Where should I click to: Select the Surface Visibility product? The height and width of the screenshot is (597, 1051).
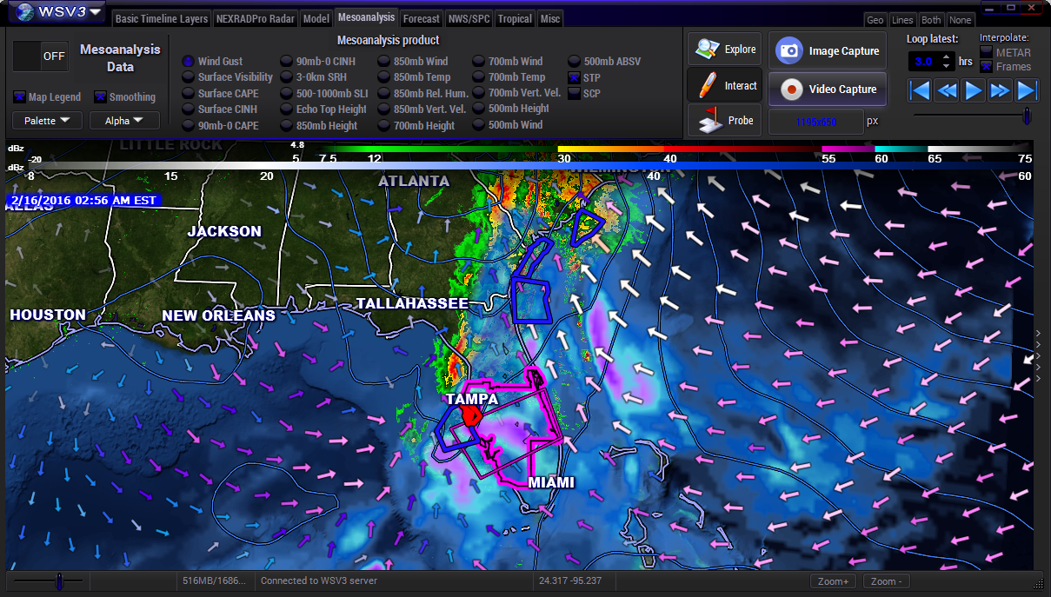(188, 77)
